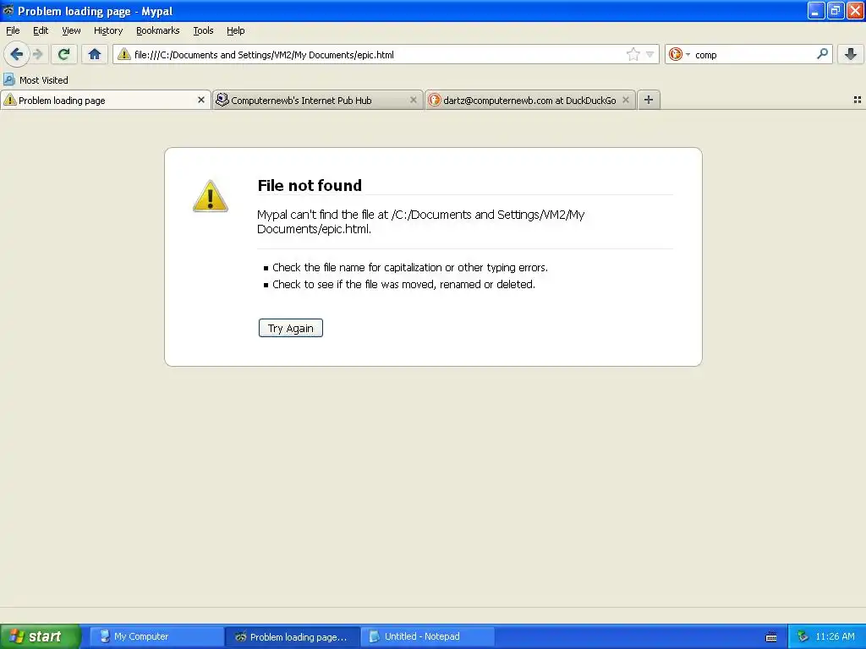Open the View menu

pos(71,30)
